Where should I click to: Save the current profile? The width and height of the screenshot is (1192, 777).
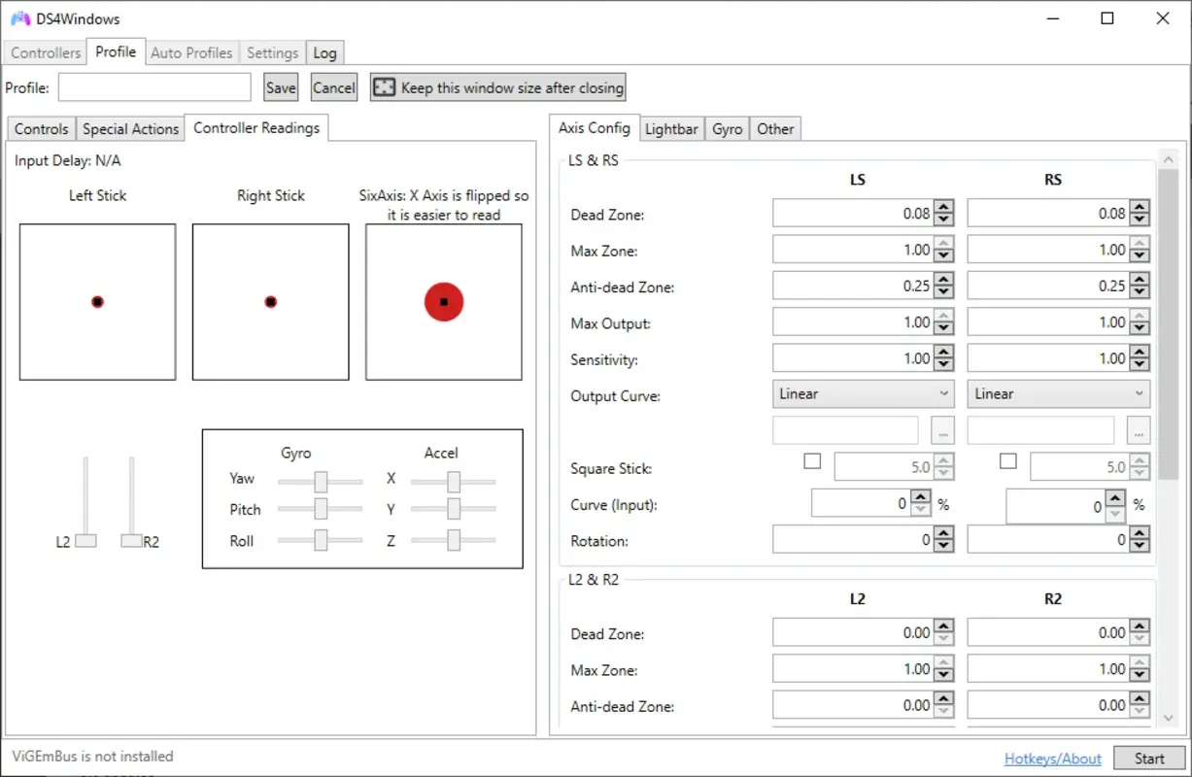click(x=281, y=86)
